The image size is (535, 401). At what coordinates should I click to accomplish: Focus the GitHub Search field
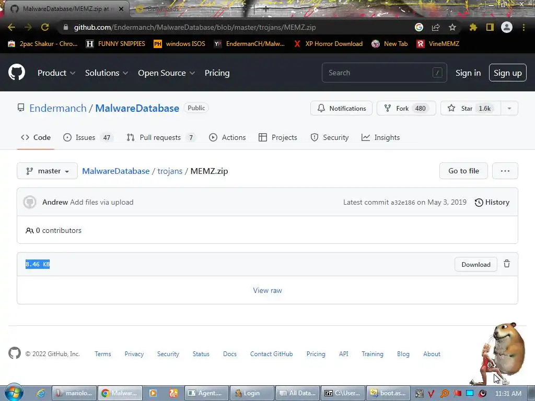pyautogui.click(x=384, y=73)
